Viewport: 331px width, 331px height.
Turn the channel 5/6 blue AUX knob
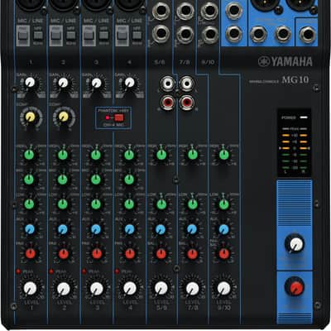[161, 229]
